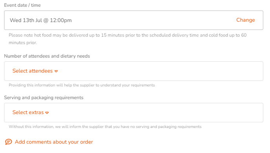
Task: Click the speech bubble comments icon
Action: (x=9, y=142)
